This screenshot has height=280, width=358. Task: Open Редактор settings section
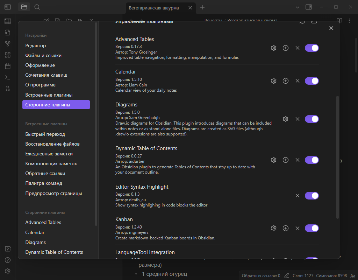(x=56, y=45)
